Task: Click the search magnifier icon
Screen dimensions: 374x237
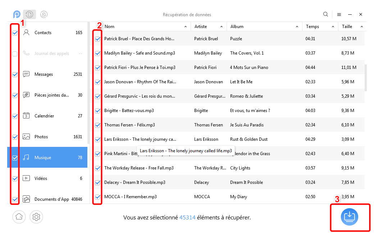Action: pyautogui.click(x=325, y=14)
